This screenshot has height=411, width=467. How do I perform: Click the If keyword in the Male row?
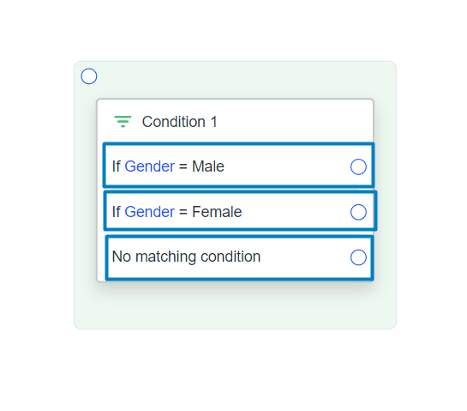117,166
